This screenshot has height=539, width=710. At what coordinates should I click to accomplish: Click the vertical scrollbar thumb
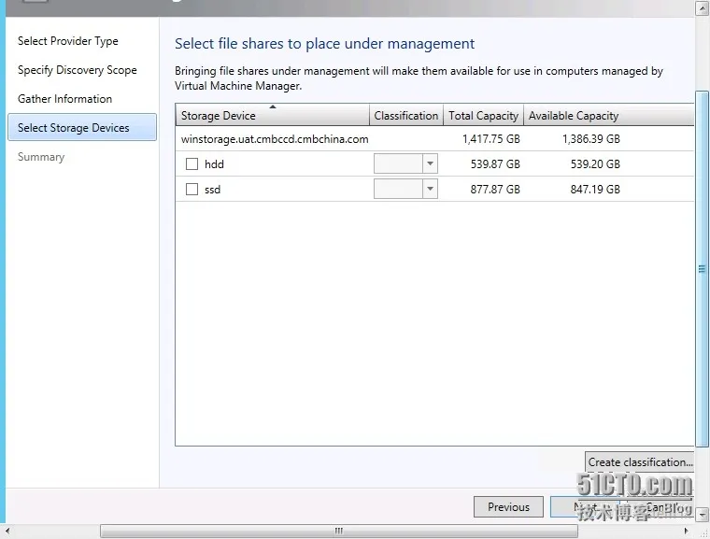(x=702, y=269)
